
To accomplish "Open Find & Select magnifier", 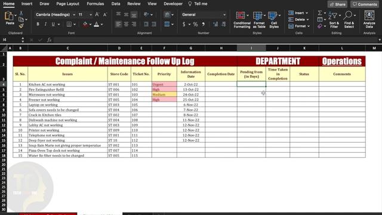I will (x=349, y=20).
